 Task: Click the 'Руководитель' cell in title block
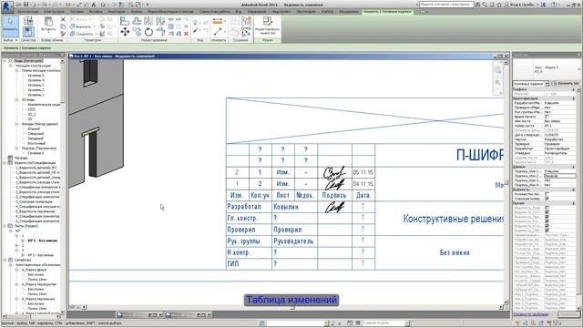293,241
